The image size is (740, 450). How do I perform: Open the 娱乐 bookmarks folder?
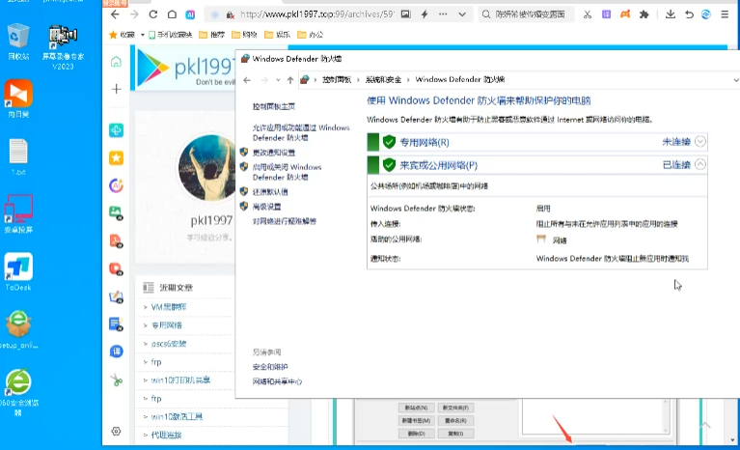pos(278,35)
